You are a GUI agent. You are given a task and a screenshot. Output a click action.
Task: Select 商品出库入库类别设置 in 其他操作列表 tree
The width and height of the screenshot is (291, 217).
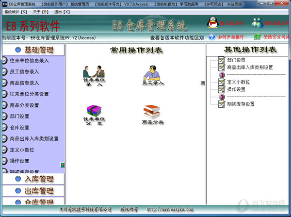(x=250, y=67)
